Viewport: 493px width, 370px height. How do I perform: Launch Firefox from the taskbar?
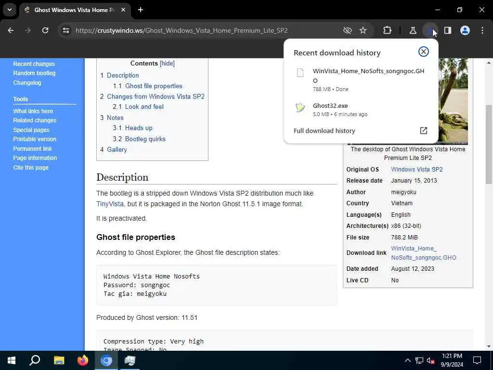(x=83, y=360)
